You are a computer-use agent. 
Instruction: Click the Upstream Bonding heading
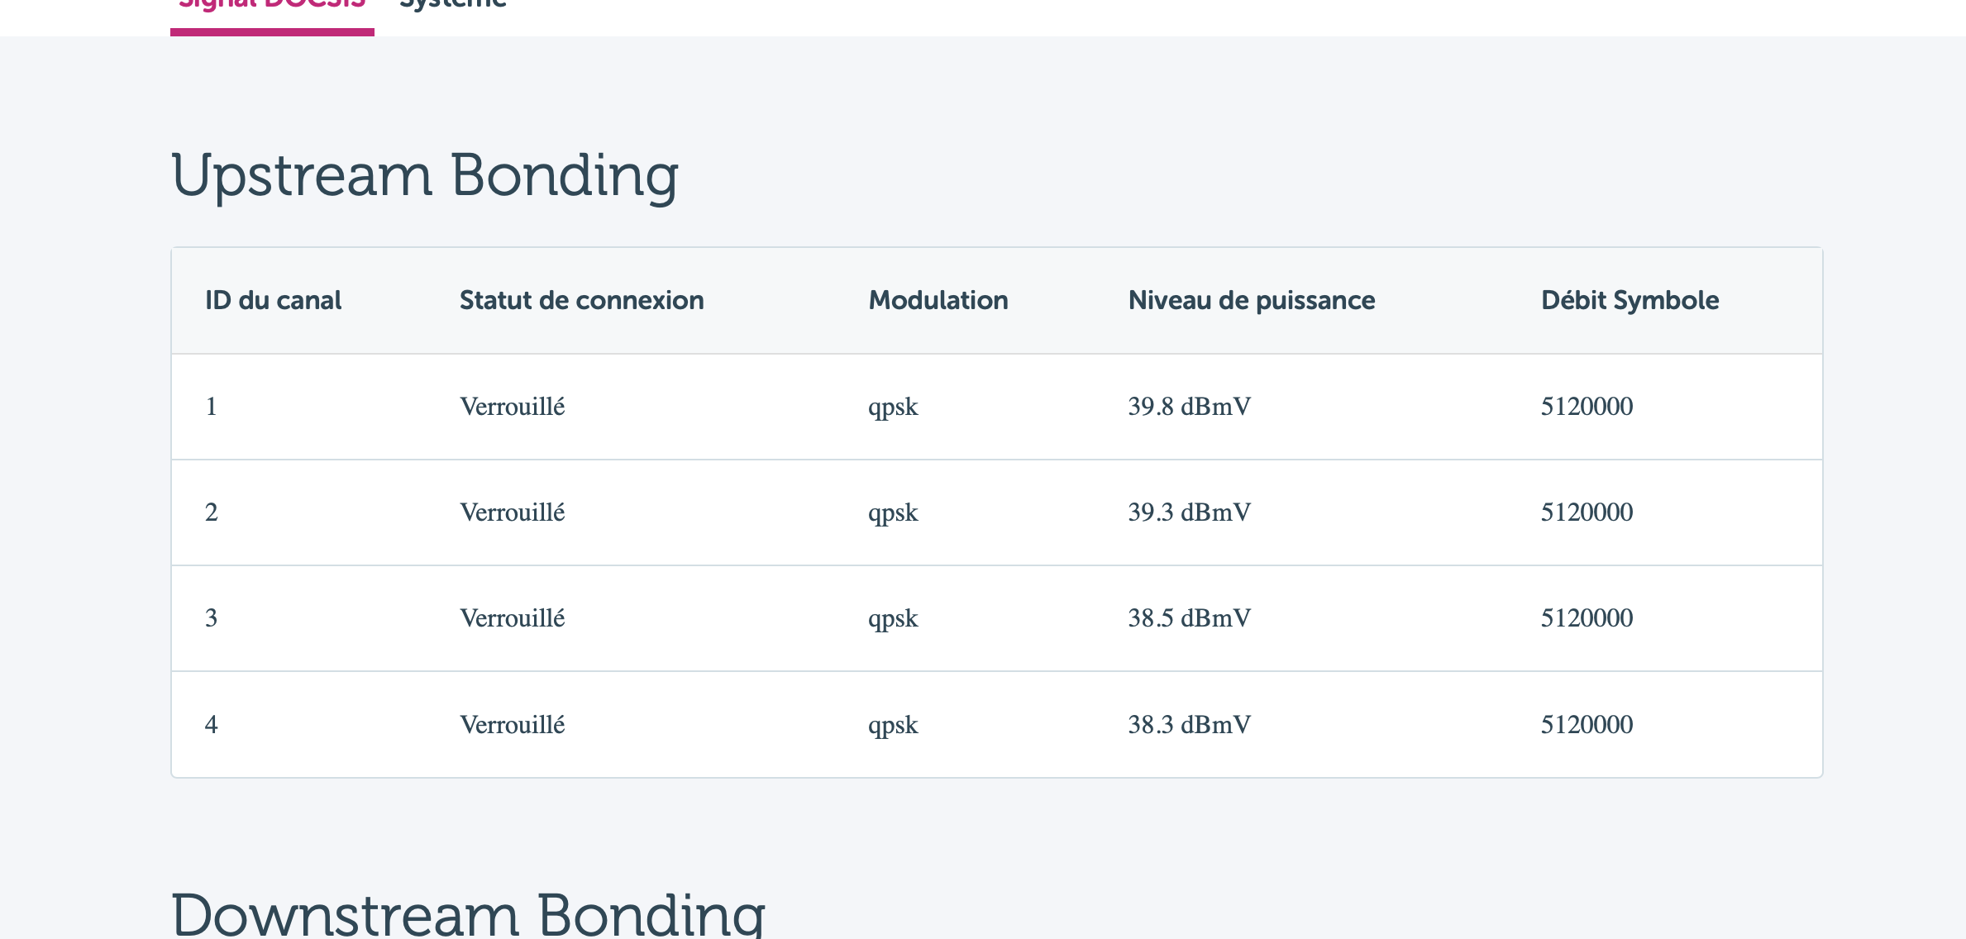pyautogui.click(x=424, y=175)
